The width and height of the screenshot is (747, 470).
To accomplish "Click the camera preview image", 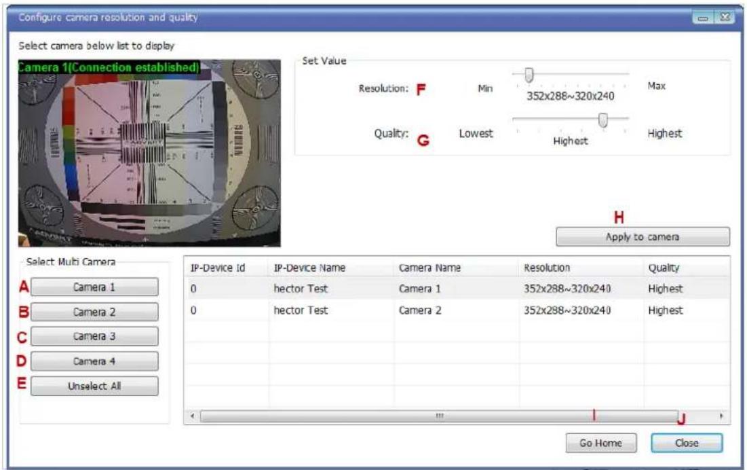I will tap(149, 153).
